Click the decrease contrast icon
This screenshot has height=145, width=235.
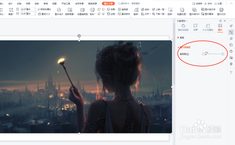click(x=103, y=9)
